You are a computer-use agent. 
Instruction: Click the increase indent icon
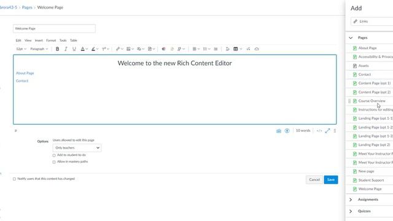point(216,49)
